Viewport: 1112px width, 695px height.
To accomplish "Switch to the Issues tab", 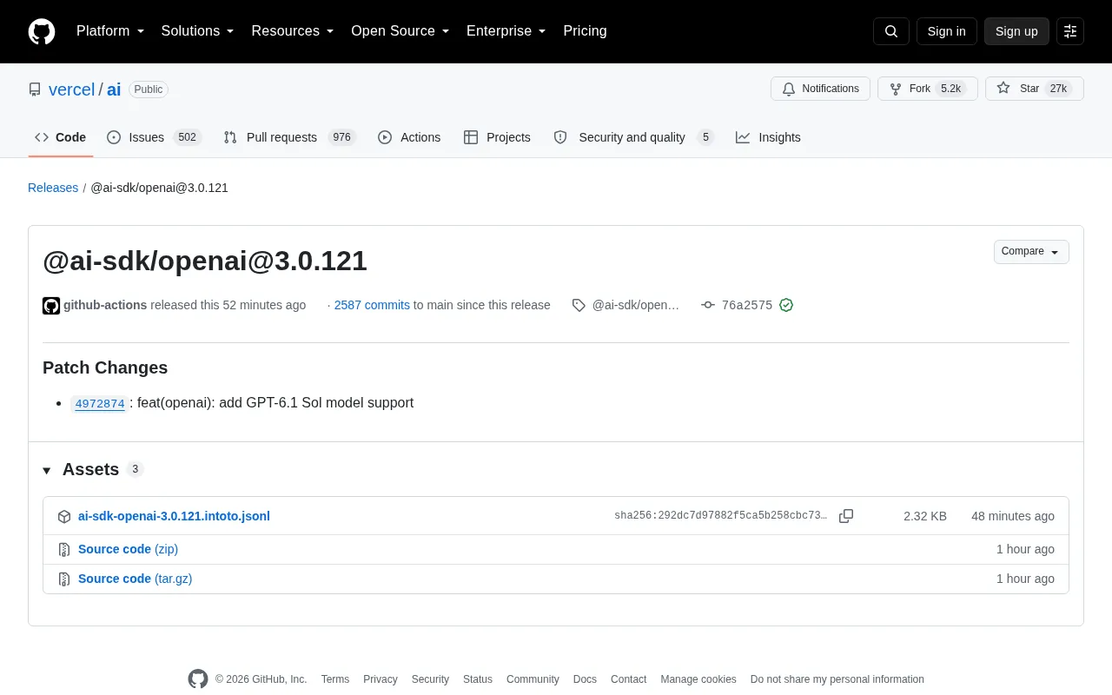I will [154, 137].
